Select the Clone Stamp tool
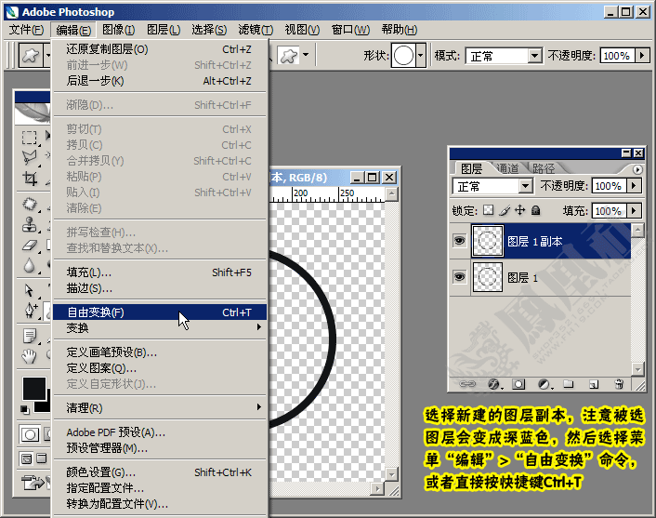 (x=30, y=224)
